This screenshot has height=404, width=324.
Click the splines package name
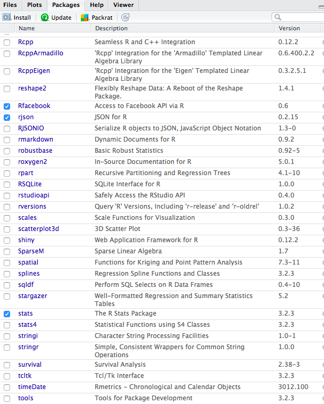pos(29,274)
